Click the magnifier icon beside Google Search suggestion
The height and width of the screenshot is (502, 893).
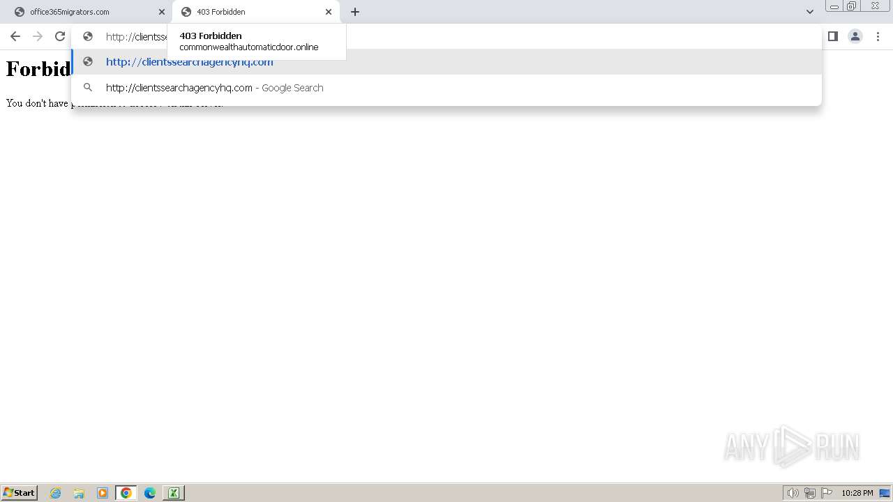(x=88, y=88)
